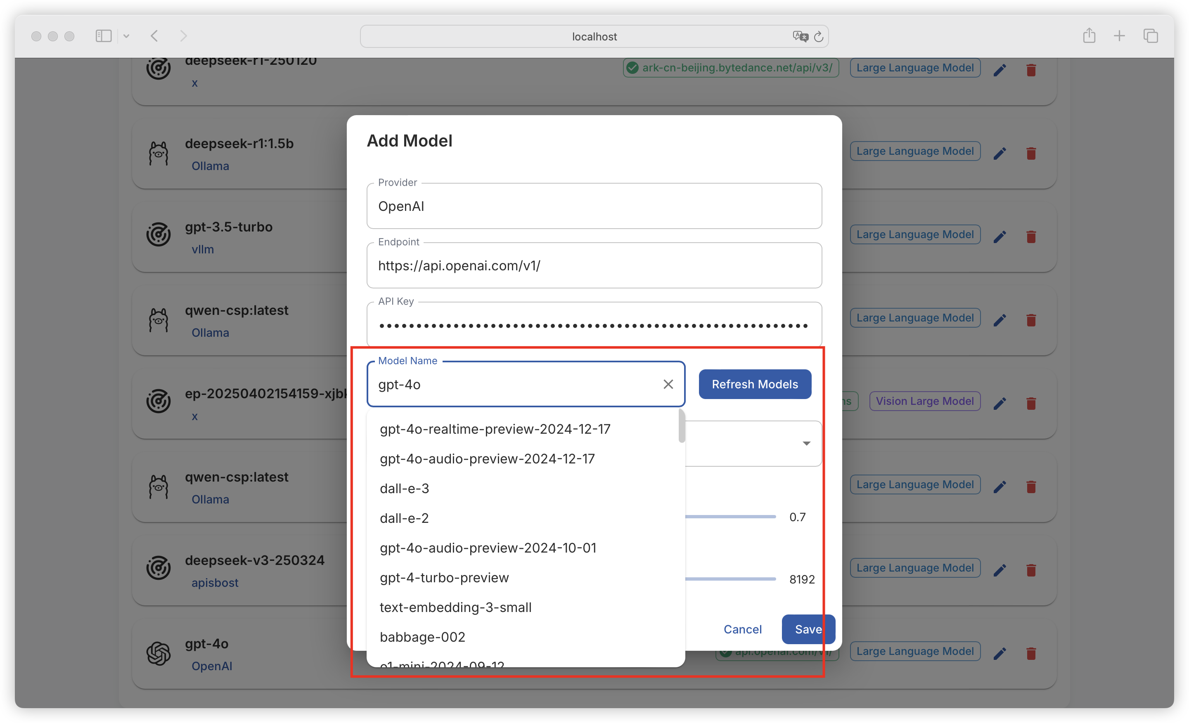Screen dimensions: 1189x723
Task: Click the Refresh Models button
Action: [755, 385]
